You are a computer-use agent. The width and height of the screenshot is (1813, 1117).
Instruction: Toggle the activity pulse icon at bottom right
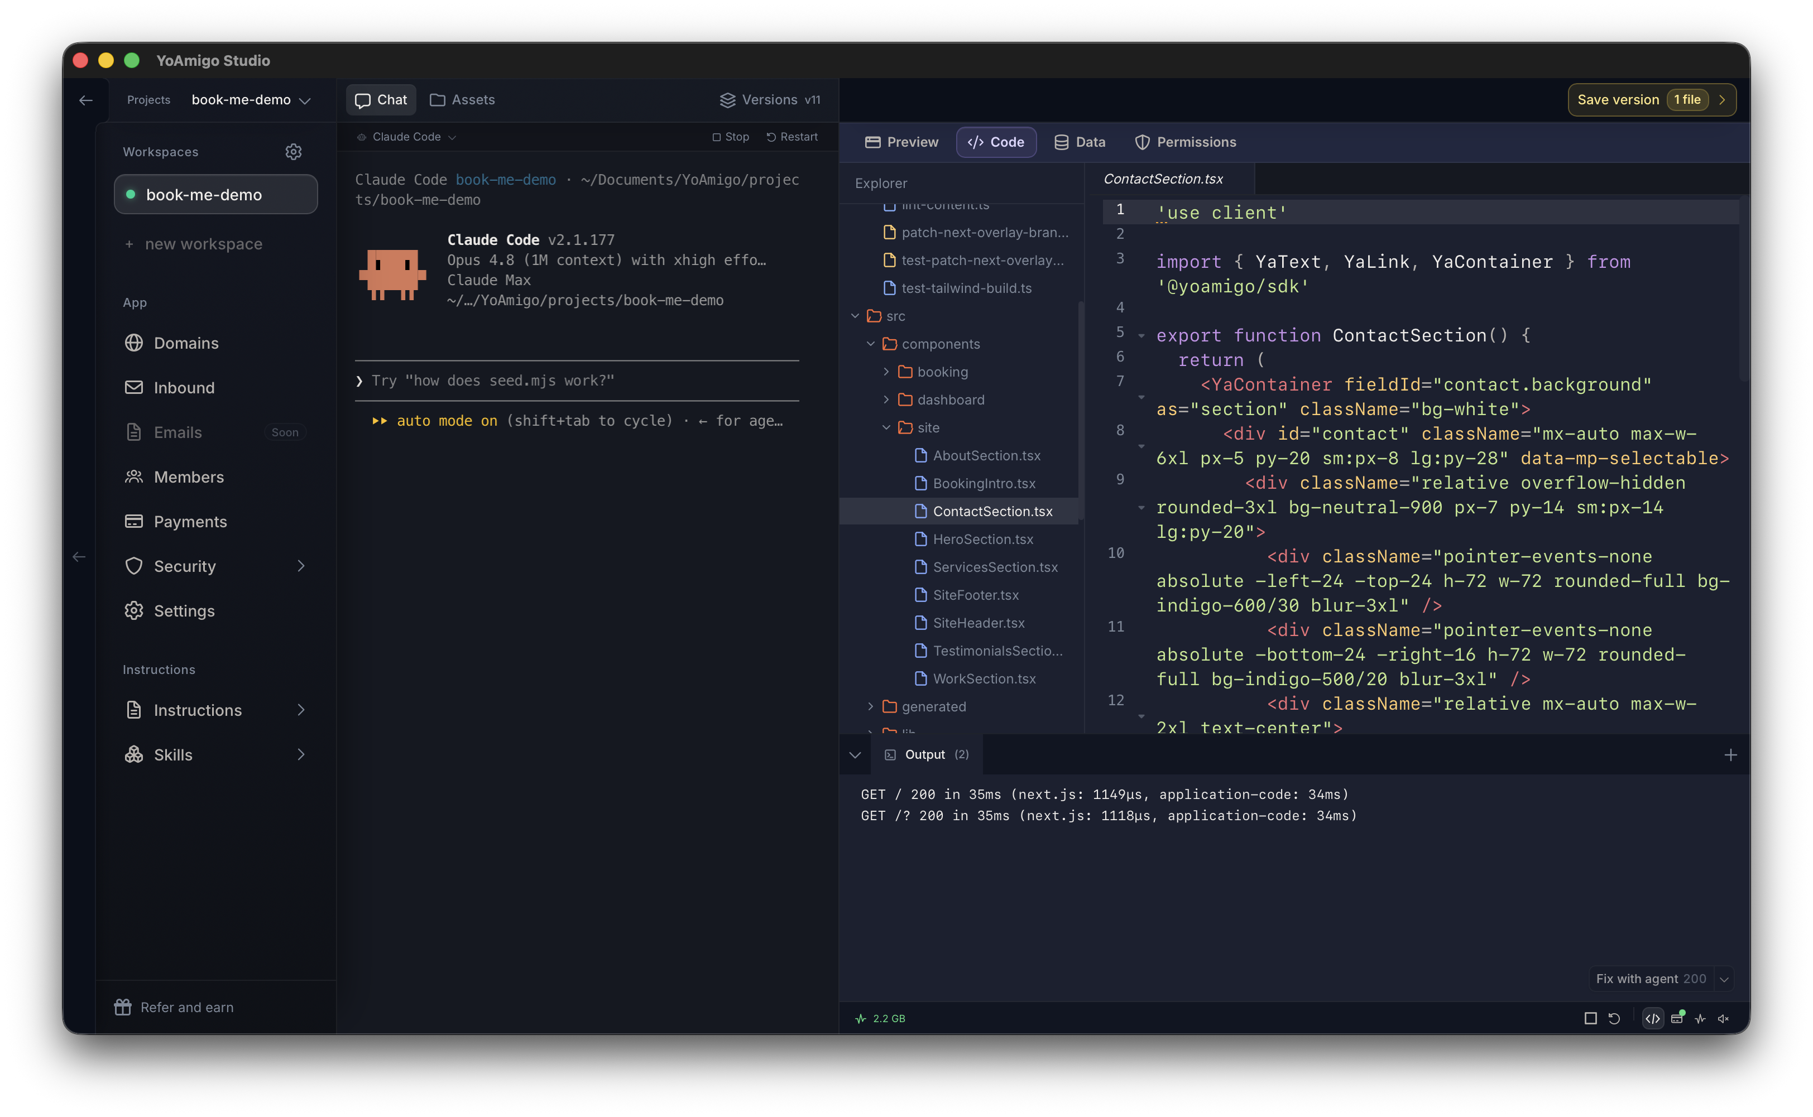tap(1700, 1018)
